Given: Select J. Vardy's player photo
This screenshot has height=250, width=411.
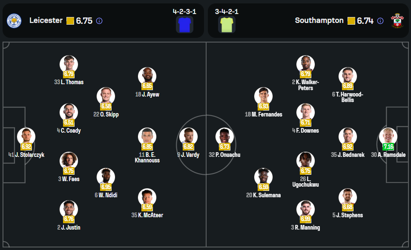Looking at the screenshot, I should click(188, 137).
